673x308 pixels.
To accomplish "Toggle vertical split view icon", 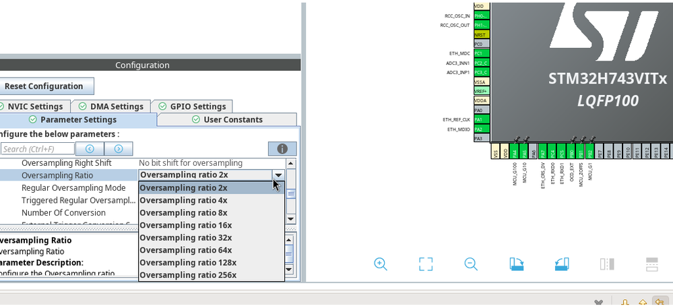I will (608, 264).
